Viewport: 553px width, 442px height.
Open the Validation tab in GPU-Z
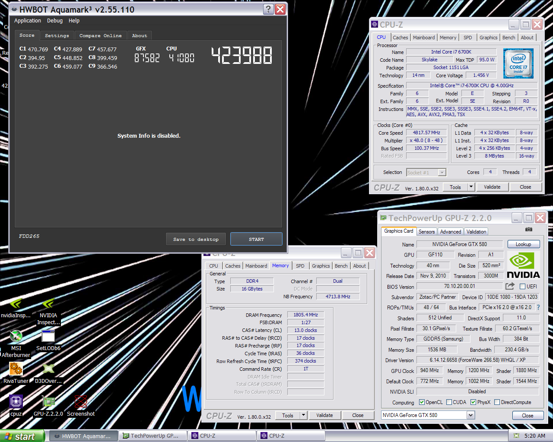point(477,232)
